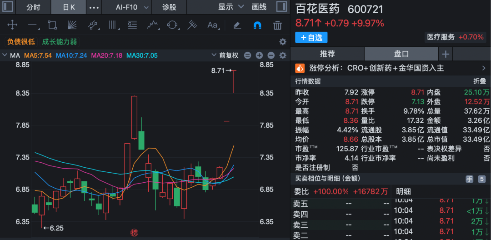Select the vertical cycle lines tool
The height and width of the screenshot is (240, 491).
click(x=113, y=25)
